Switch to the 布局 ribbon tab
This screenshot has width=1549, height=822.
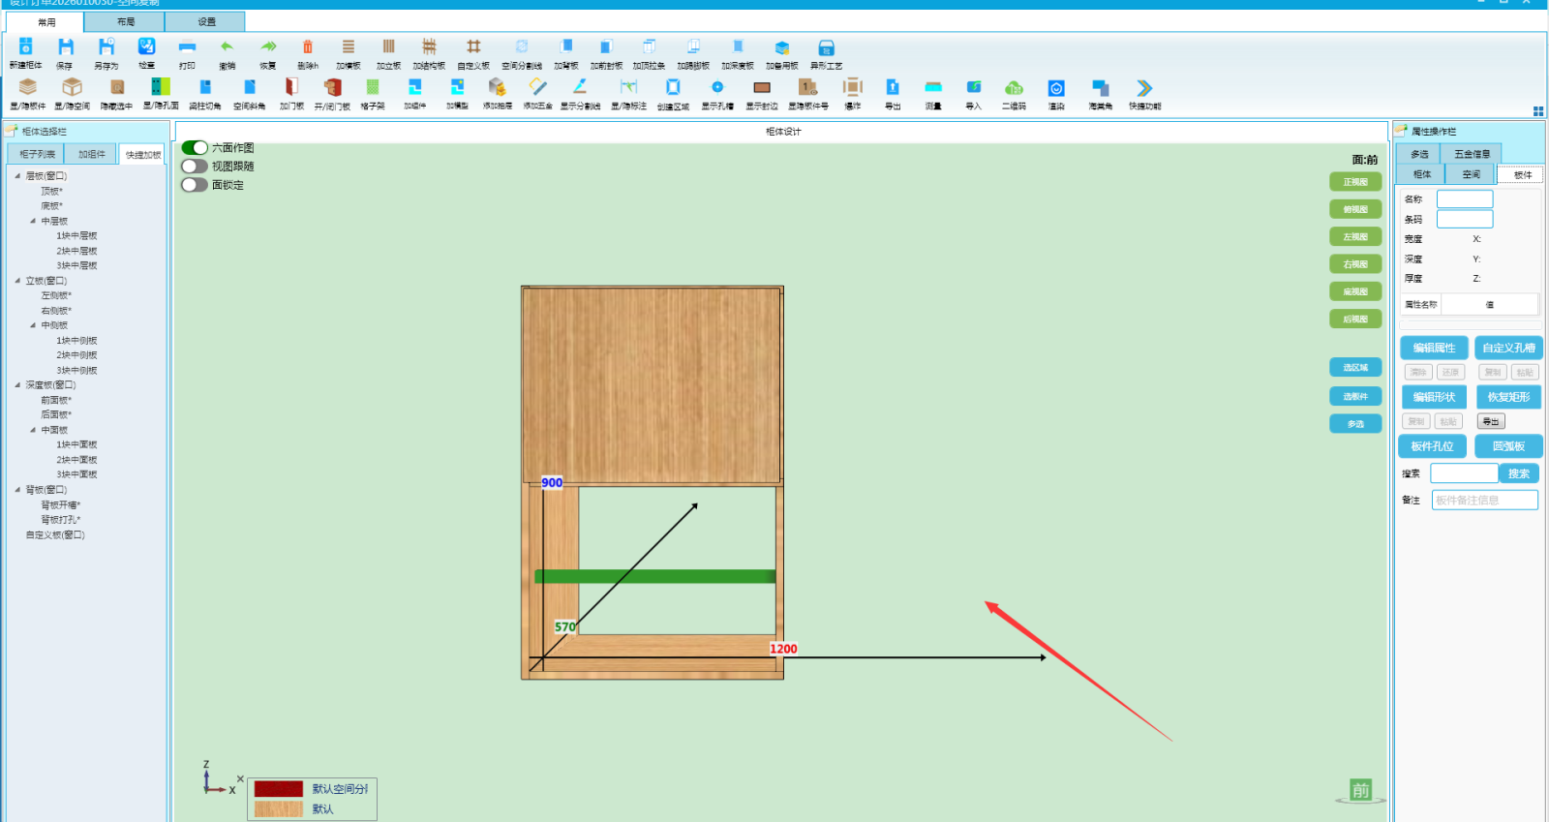pos(125,21)
